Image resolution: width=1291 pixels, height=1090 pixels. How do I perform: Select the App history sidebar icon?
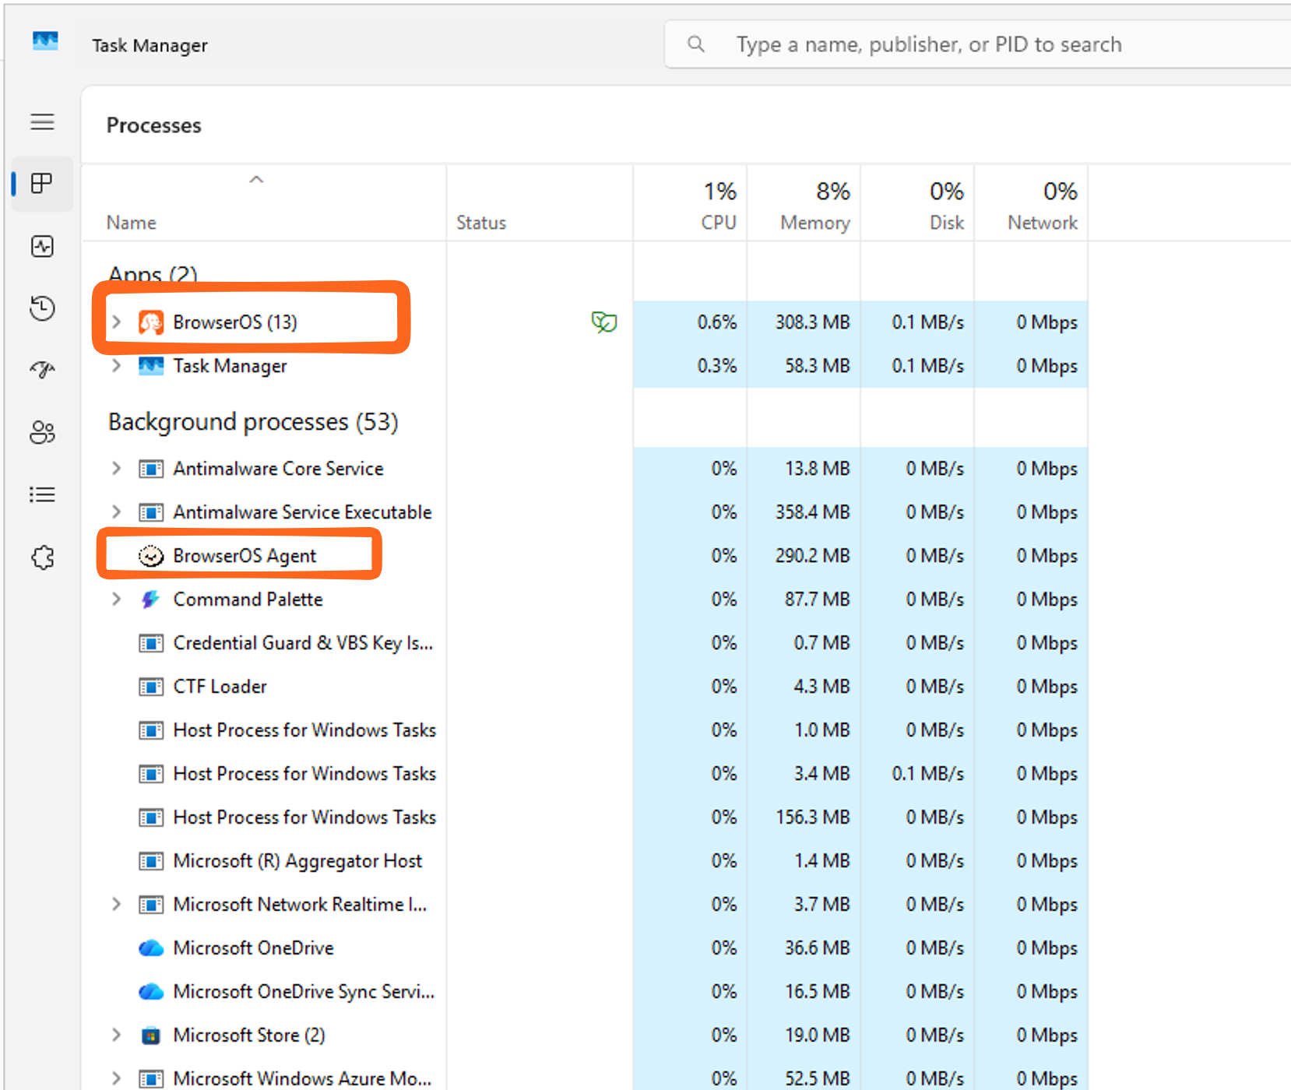click(x=42, y=308)
